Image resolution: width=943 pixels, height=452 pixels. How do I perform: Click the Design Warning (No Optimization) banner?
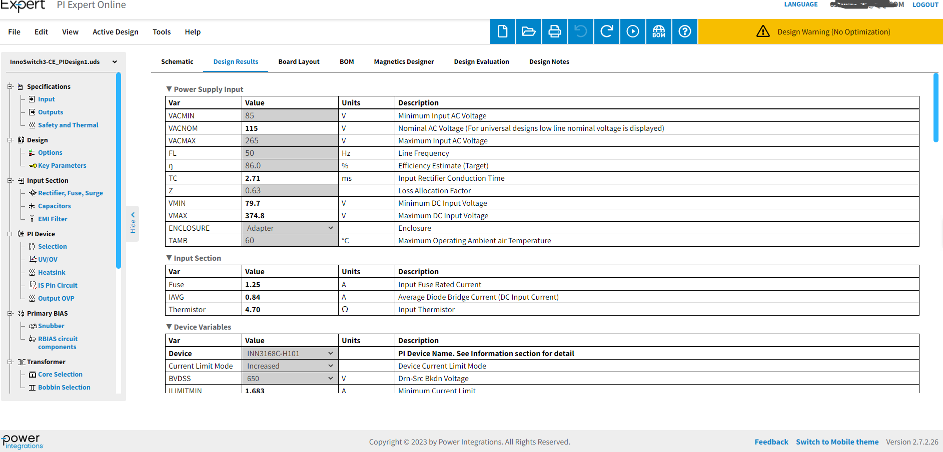tap(820, 31)
